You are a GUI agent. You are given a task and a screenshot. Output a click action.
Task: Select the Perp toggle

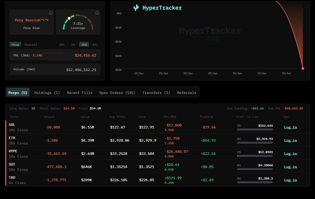click(x=15, y=45)
